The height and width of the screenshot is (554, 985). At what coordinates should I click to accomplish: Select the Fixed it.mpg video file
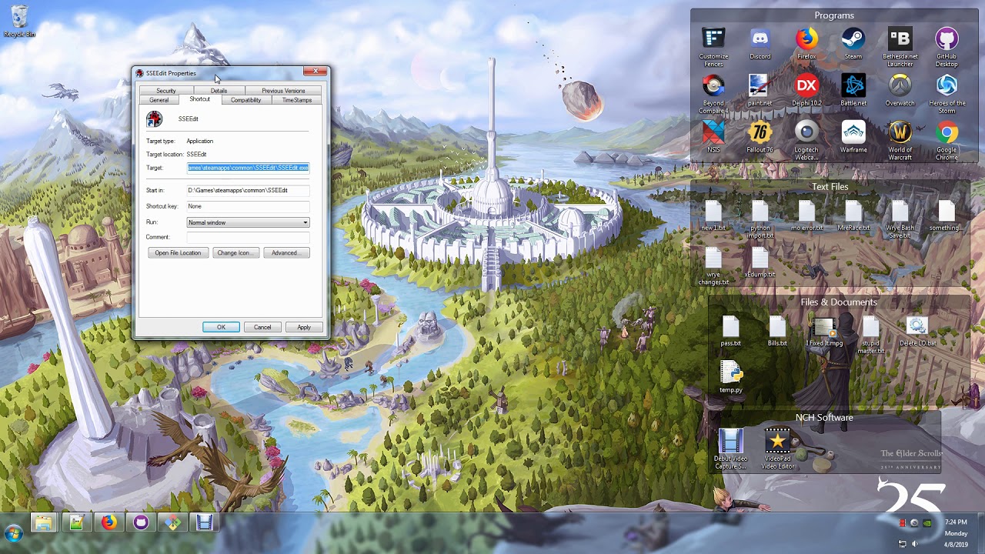(x=824, y=331)
